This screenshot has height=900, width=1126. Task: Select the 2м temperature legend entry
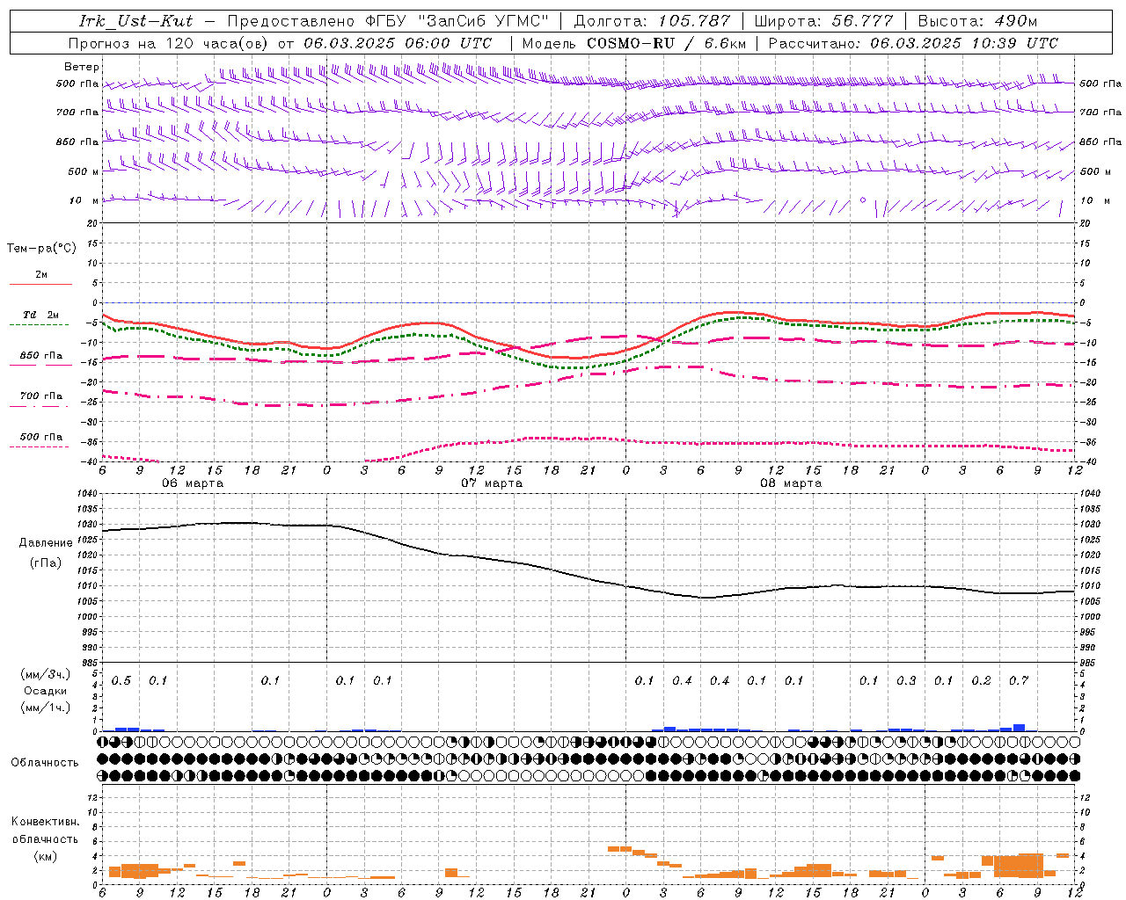pos(41,275)
